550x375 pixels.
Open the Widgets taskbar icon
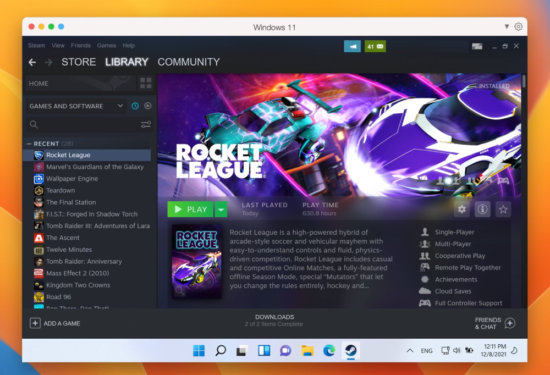click(264, 350)
